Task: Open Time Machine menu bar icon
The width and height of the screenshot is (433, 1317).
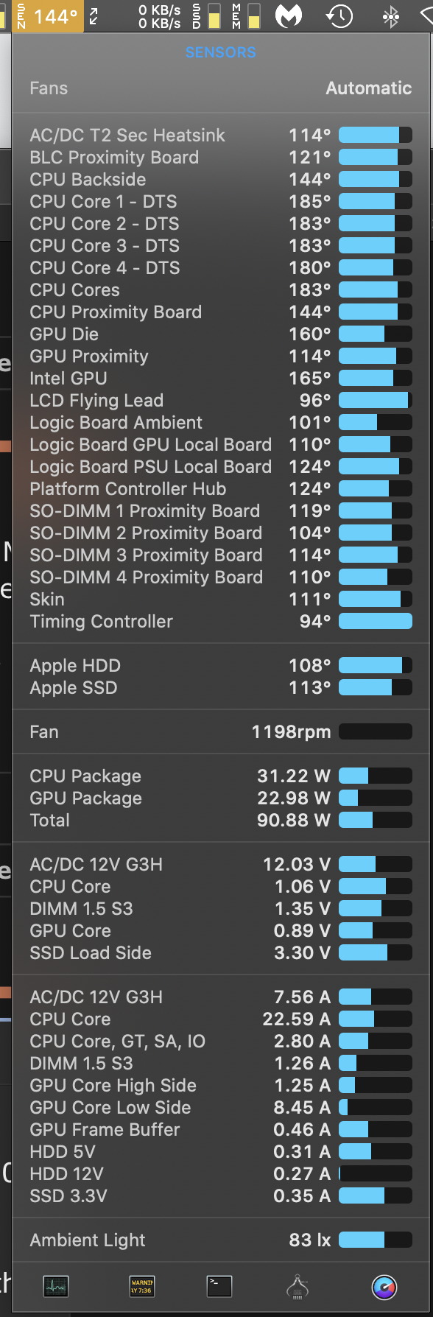Action: click(339, 15)
